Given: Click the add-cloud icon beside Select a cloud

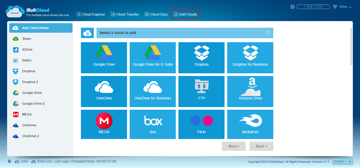Looking at the screenshot, I should point(87,33).
